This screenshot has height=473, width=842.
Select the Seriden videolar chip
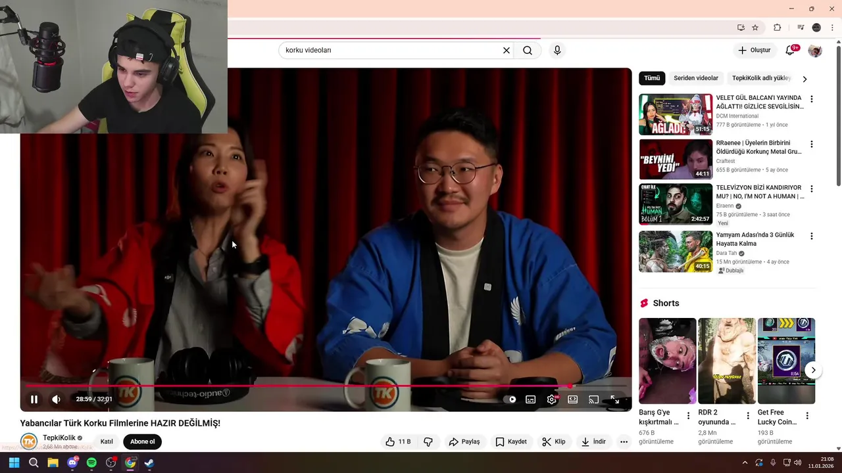coord(696,78)
